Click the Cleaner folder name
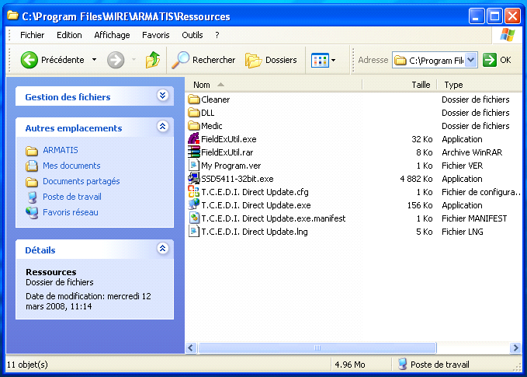Screen dimensions: 527x377 pyautogui.click(x=216, y=99)
